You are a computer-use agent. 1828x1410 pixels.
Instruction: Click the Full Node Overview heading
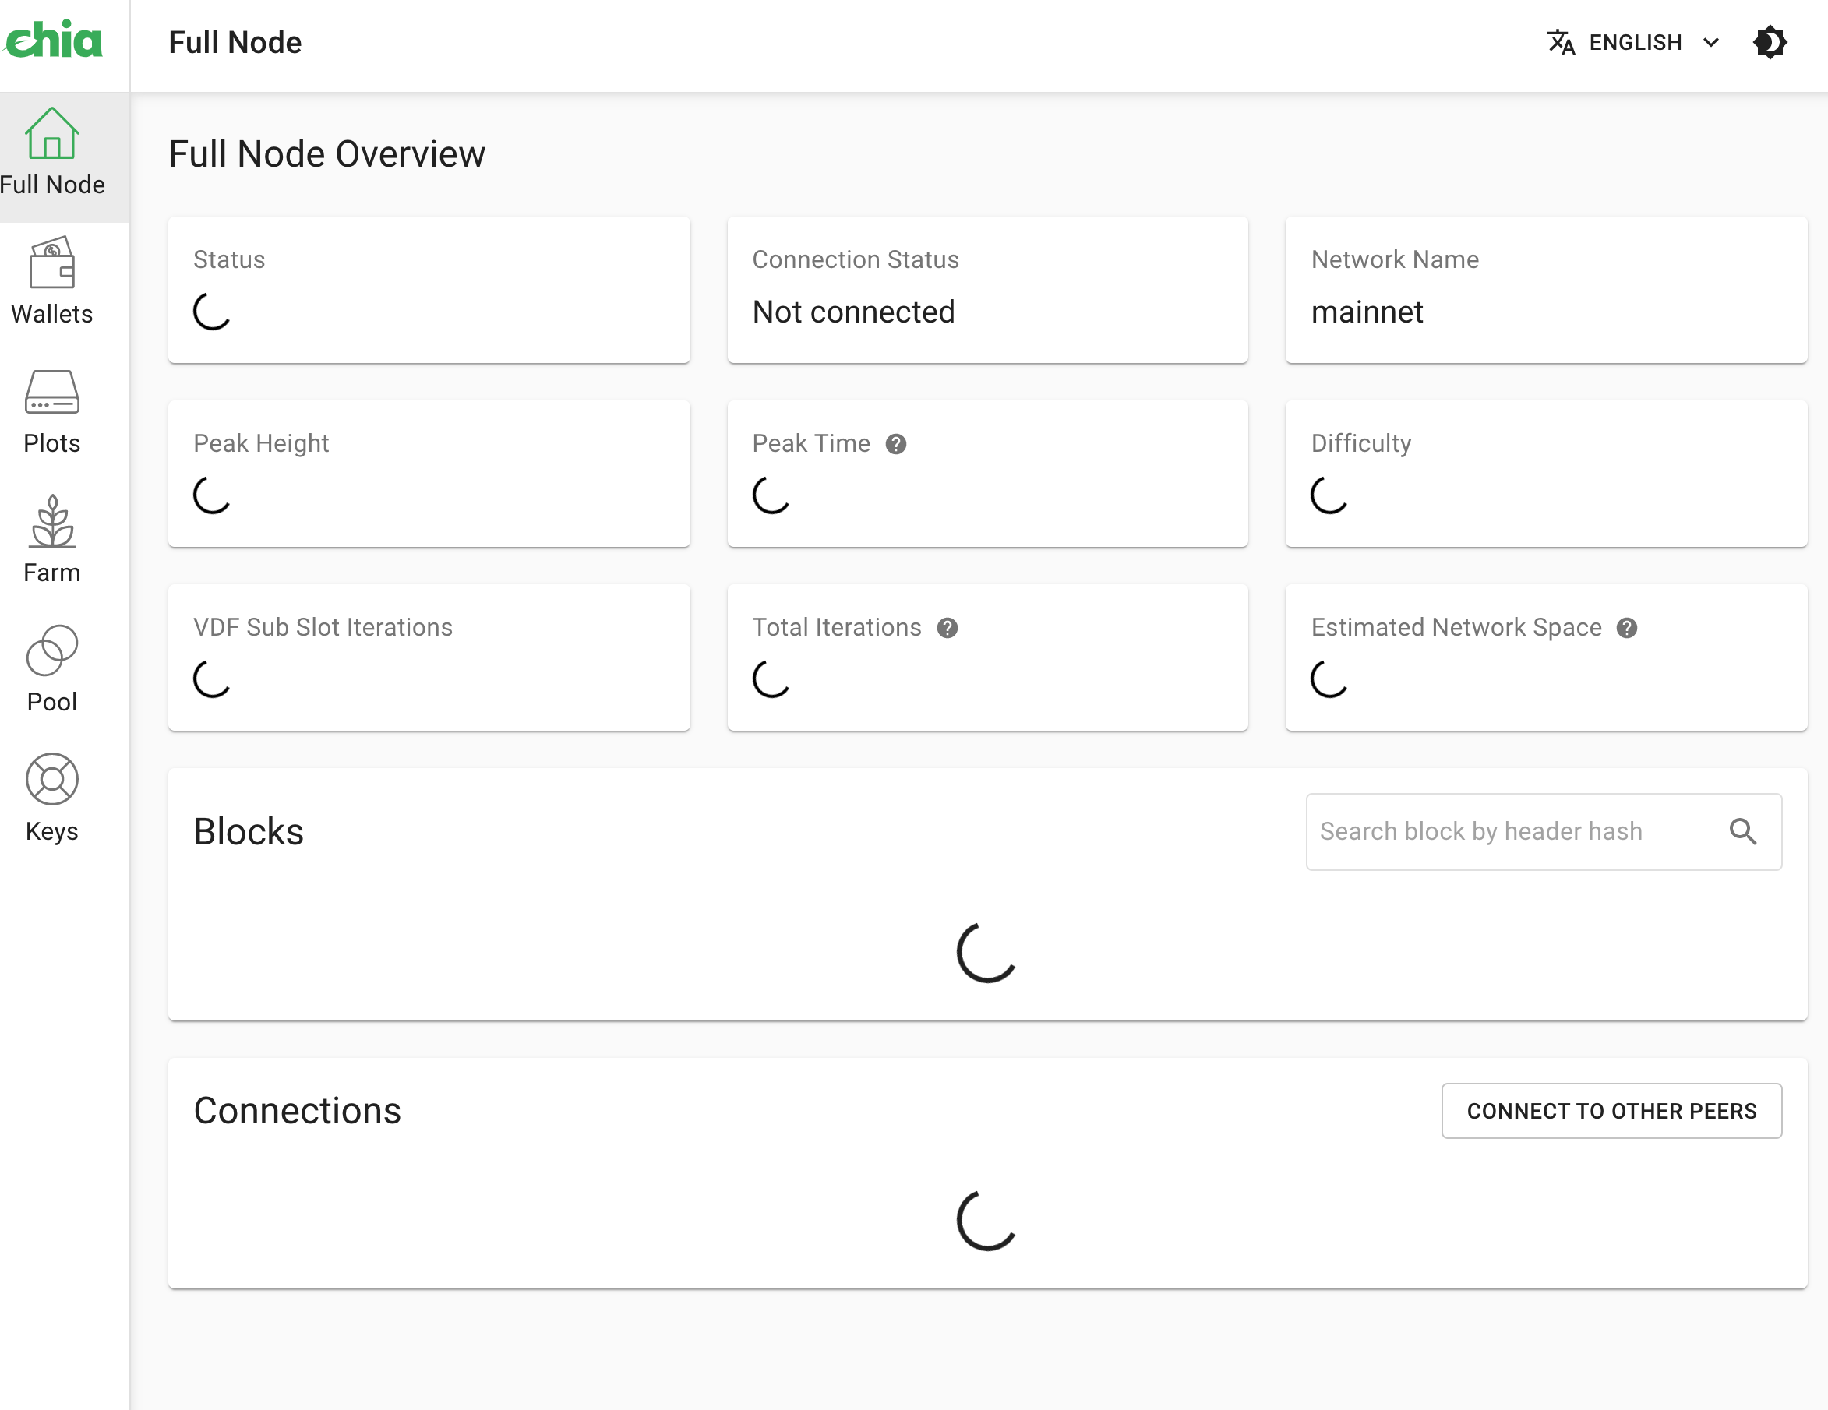click(326, 155)
